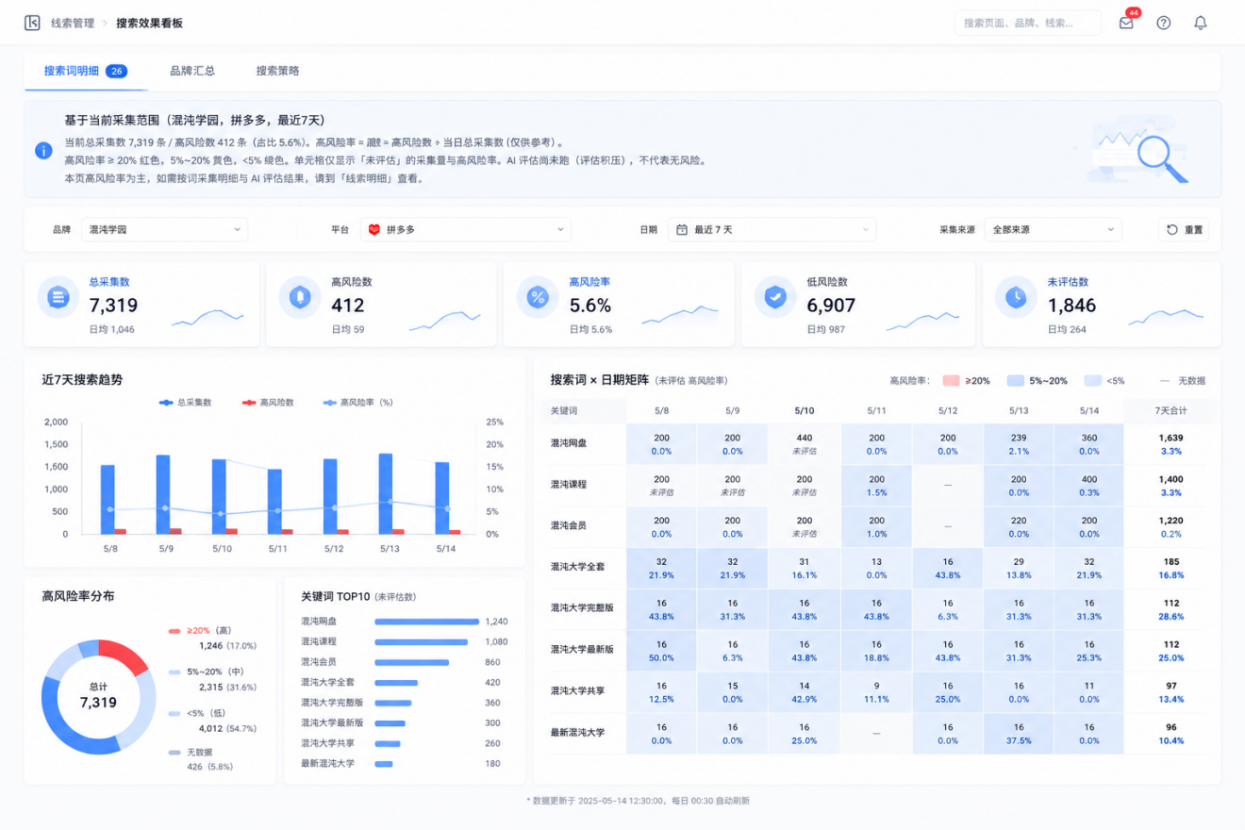The height and width of the screenshot is (830, 1245).
Task: Click the app logo icon in header
Action: pyautogui.click(x=32, y=23)
